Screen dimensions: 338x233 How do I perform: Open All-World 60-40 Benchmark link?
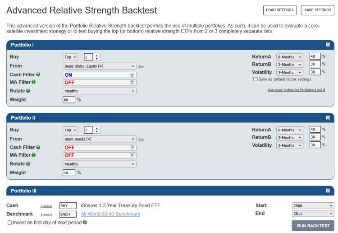coord(110,214)
